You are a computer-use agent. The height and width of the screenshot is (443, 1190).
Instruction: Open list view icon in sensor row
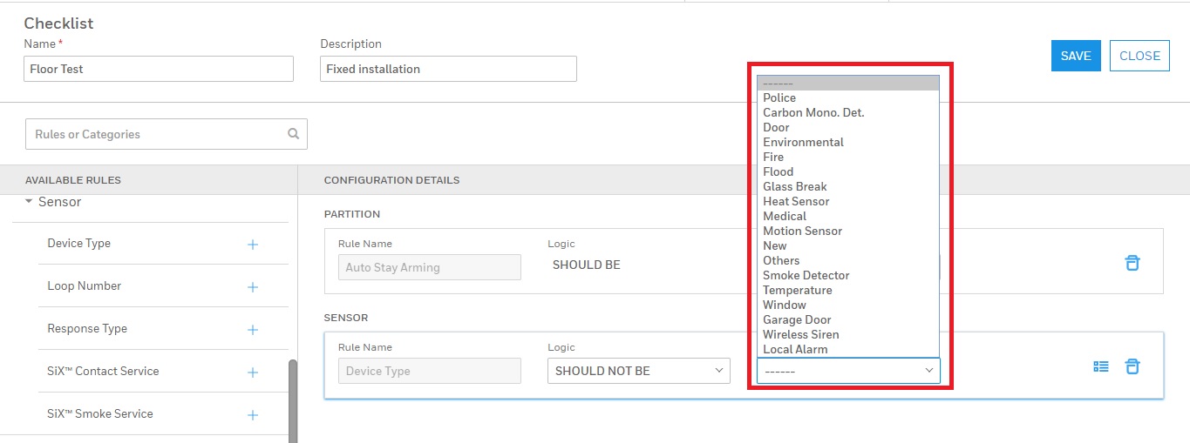(1101, 366)
